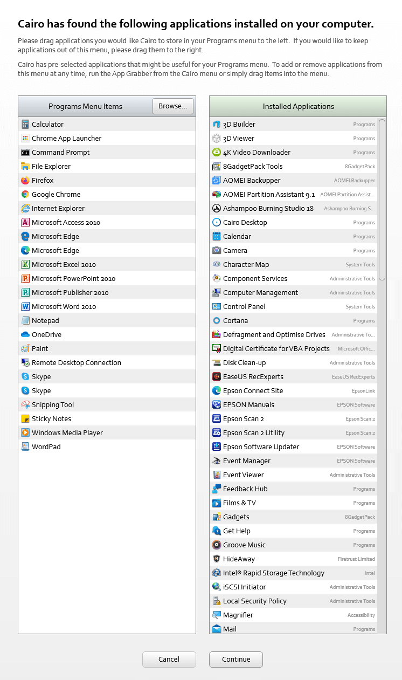This screenshot has width=402, height=680.
Task: Click the Internet Explorer icon
Action: click(25, 209)
